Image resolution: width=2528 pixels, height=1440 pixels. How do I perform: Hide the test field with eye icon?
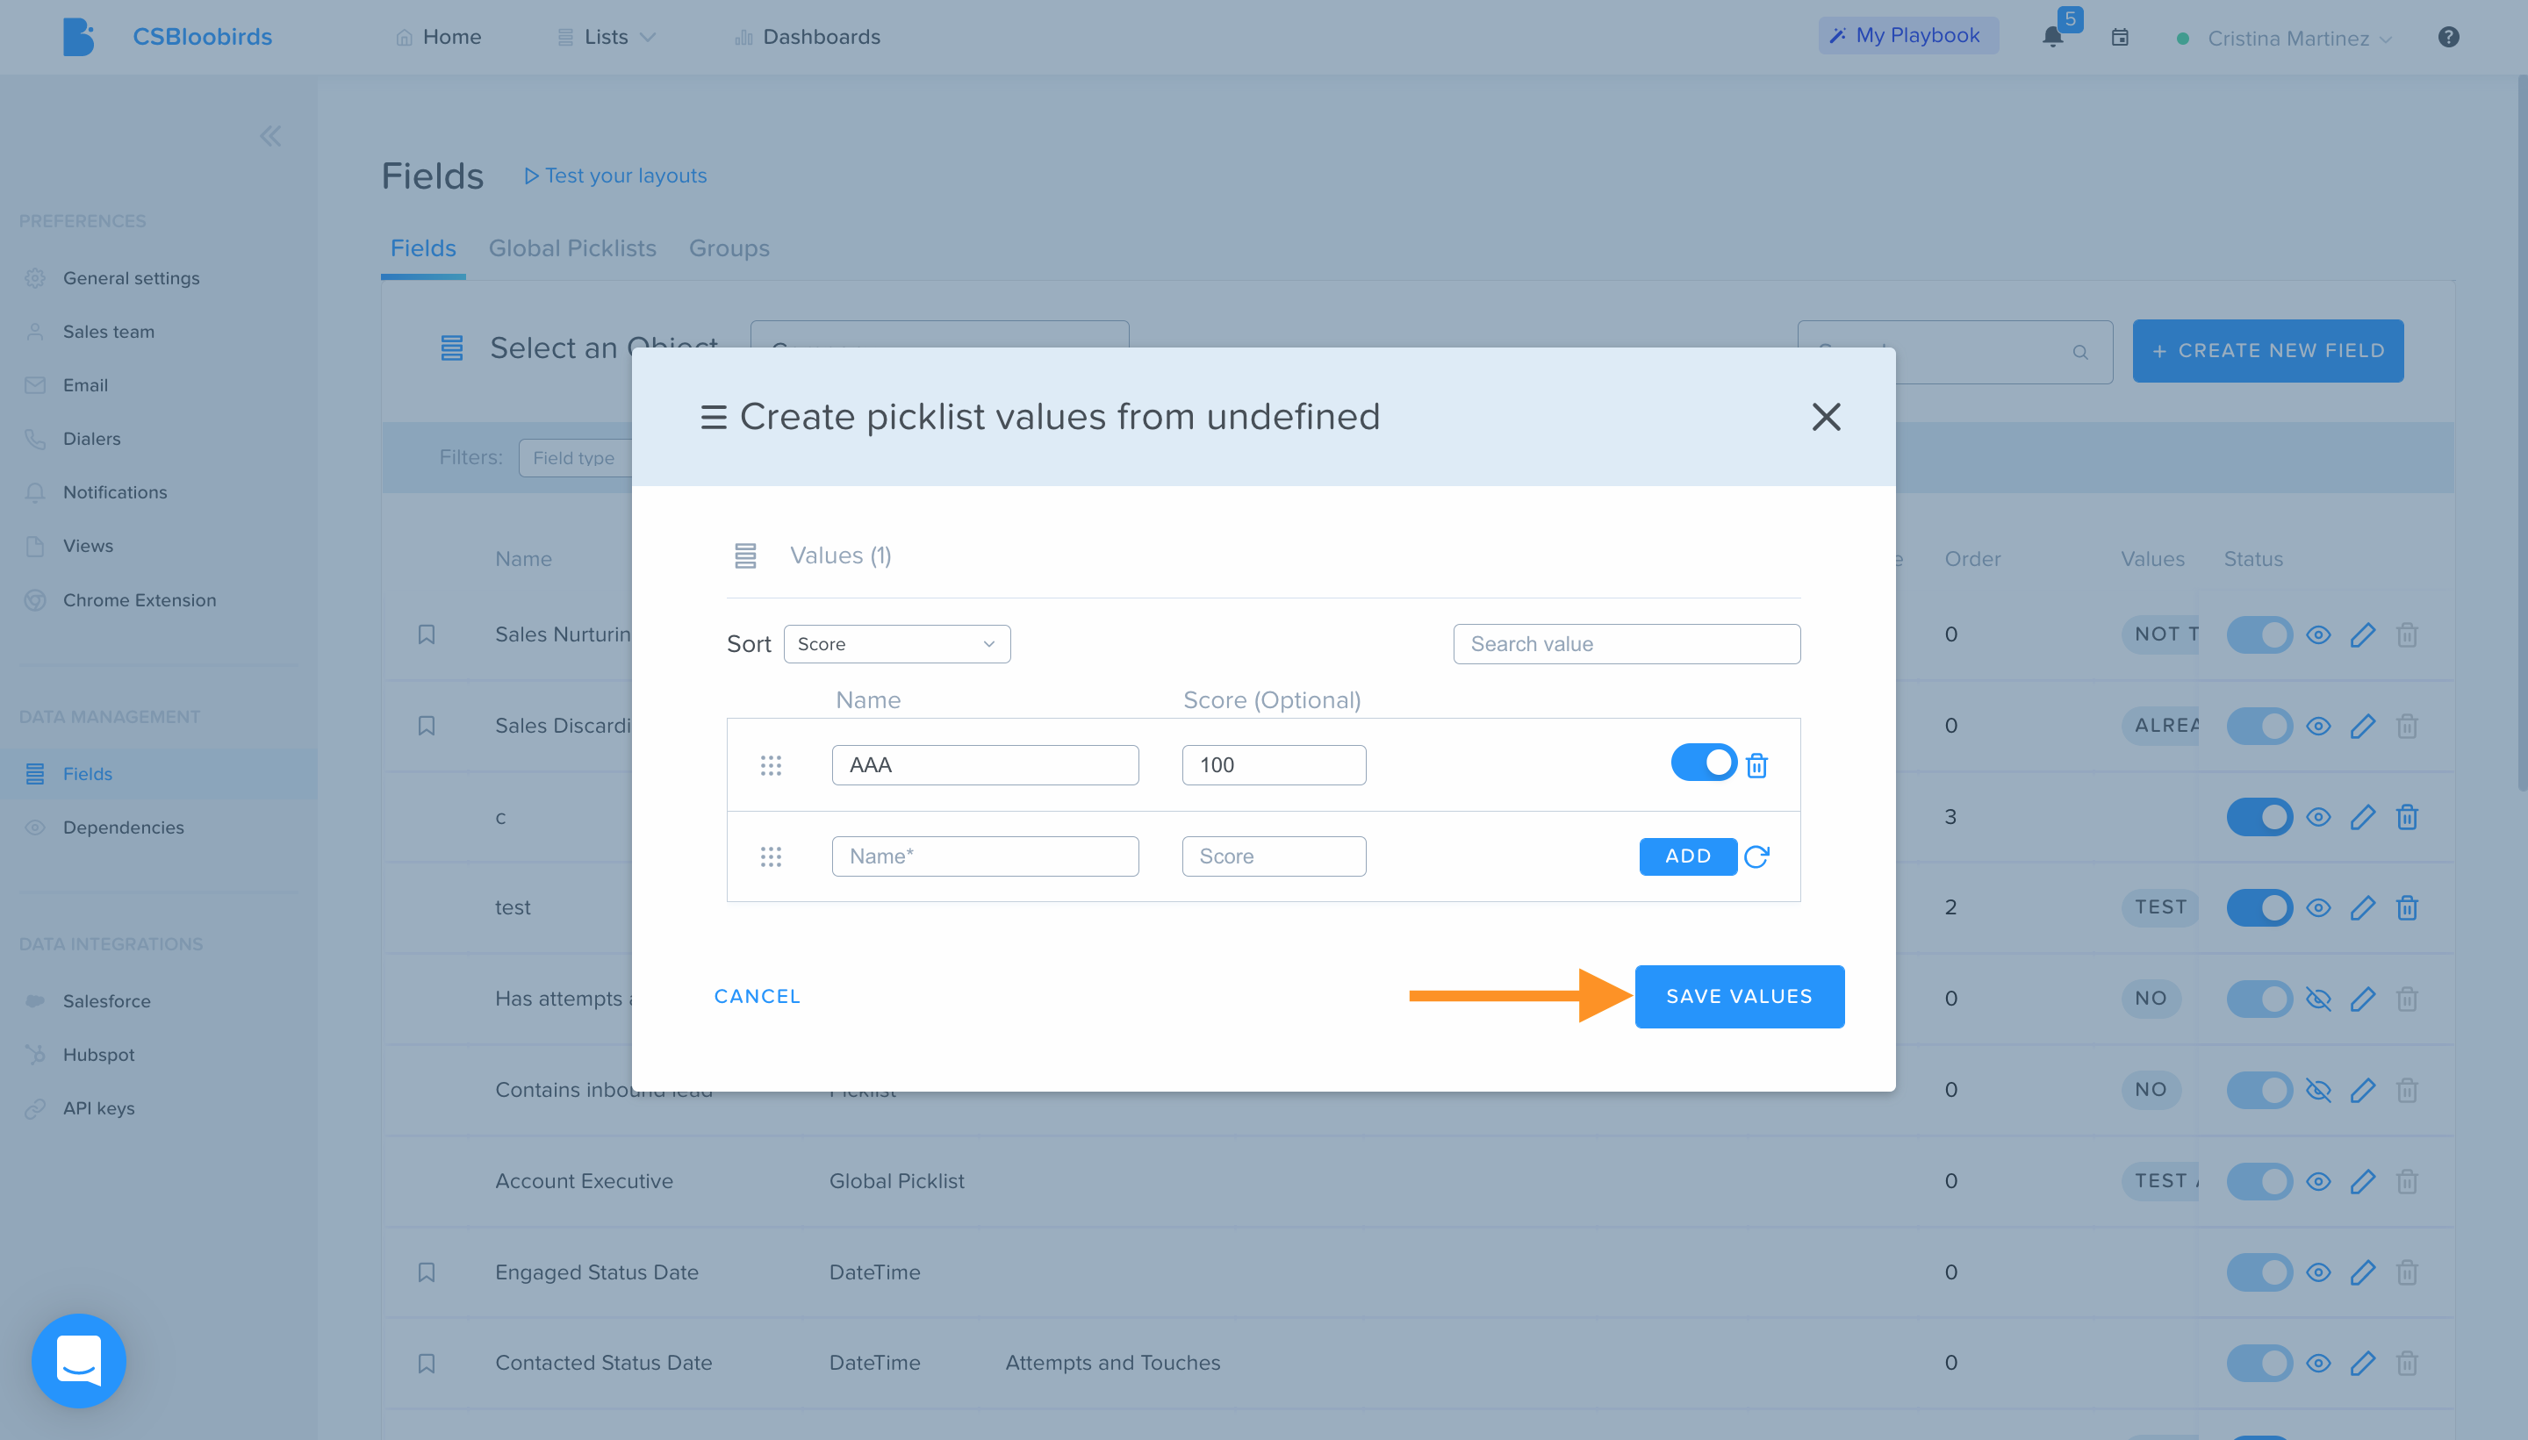click(x=2317, y=908)
